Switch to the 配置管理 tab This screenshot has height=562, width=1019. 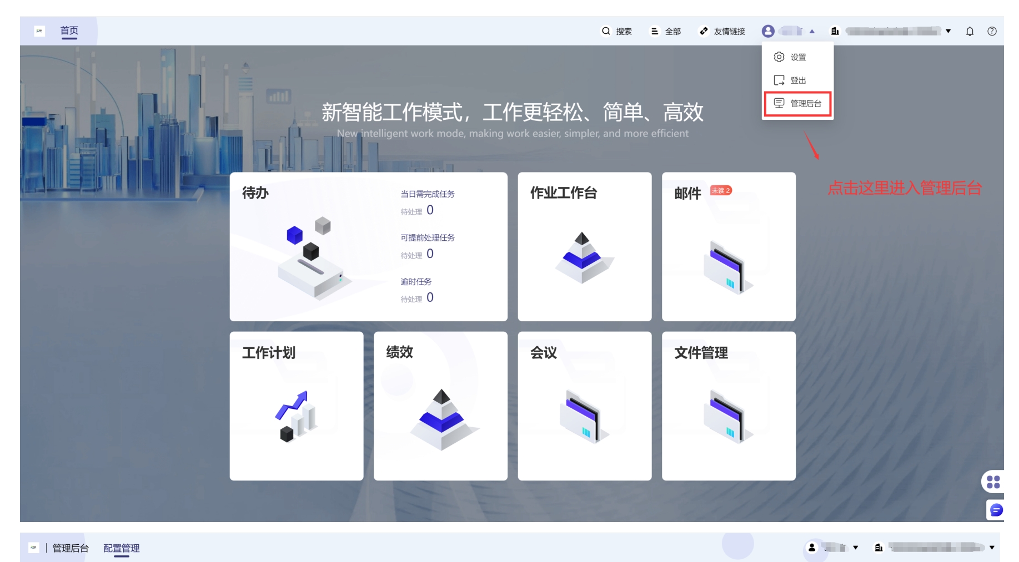click(122, 548)
